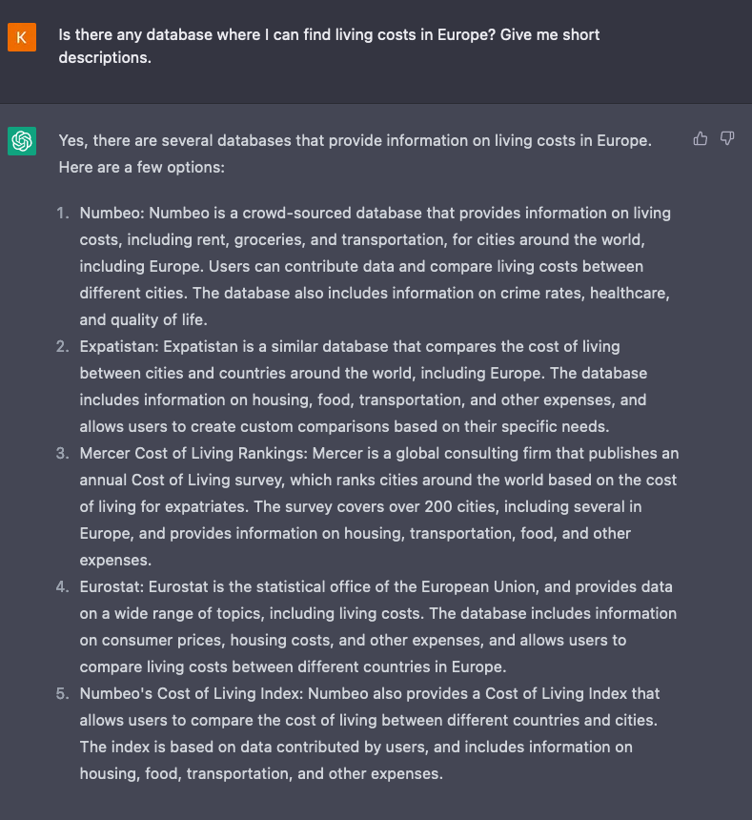Click the green ChatGPT logo avatar
The height and width of the screenshot is (820, 752).
coord(22,141)
